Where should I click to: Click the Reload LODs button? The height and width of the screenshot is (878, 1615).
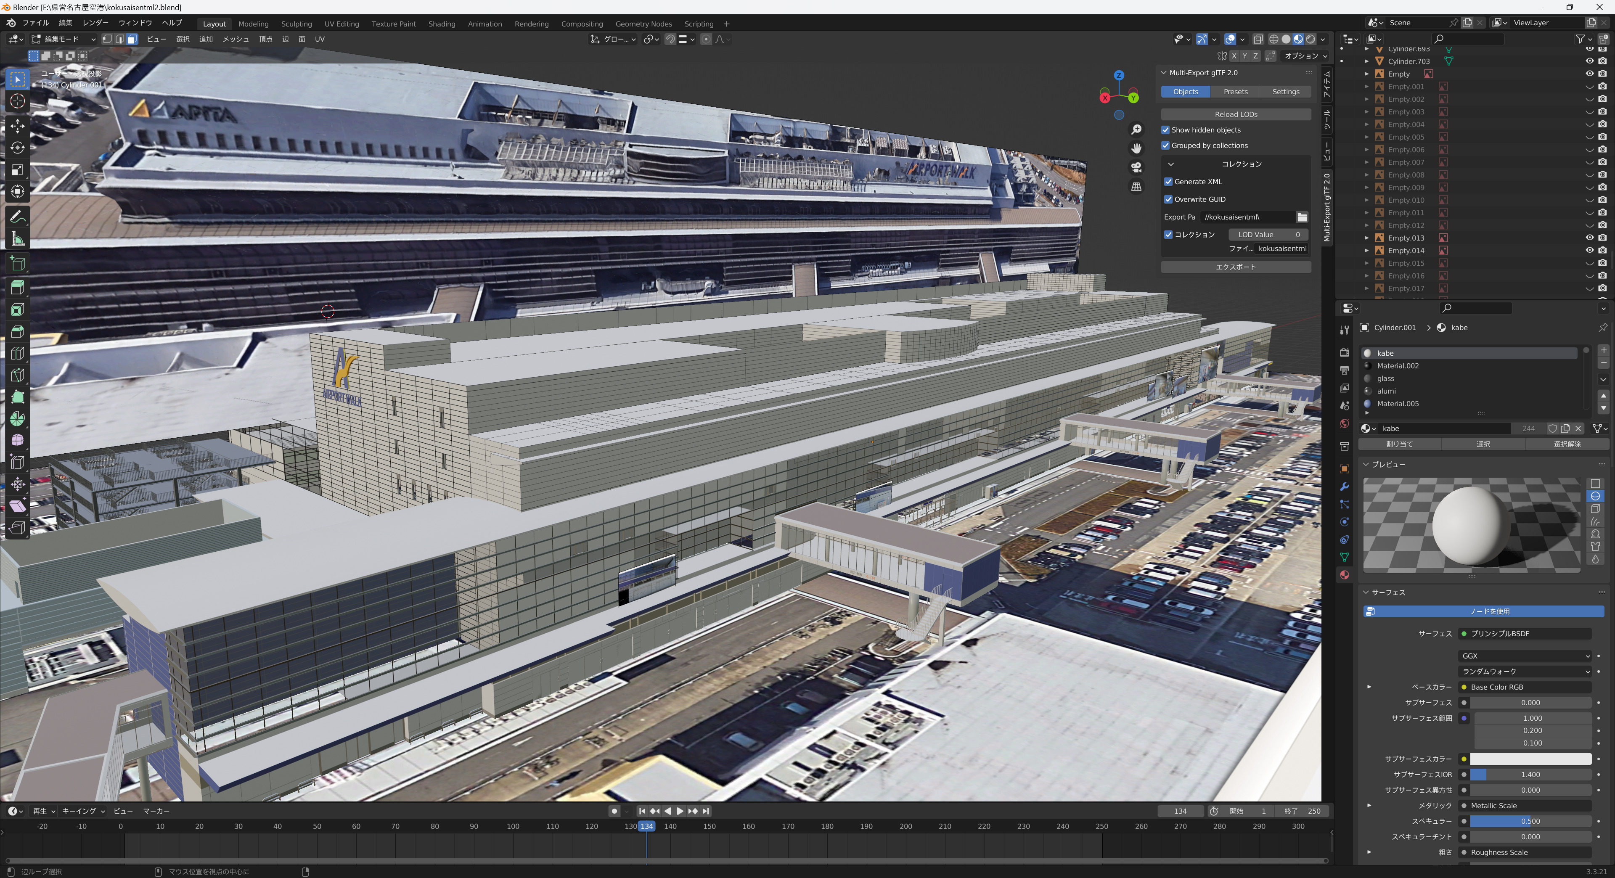tap(1236, 114)
